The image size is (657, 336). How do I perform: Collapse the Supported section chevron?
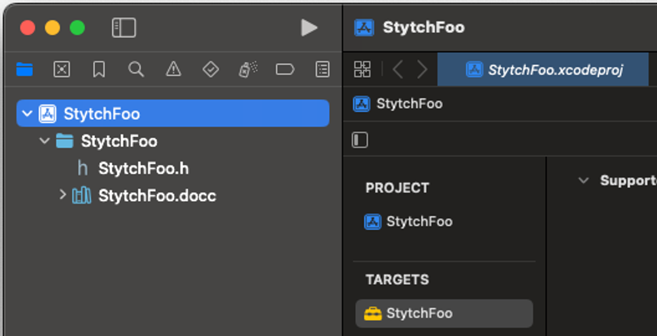(583, 180)
